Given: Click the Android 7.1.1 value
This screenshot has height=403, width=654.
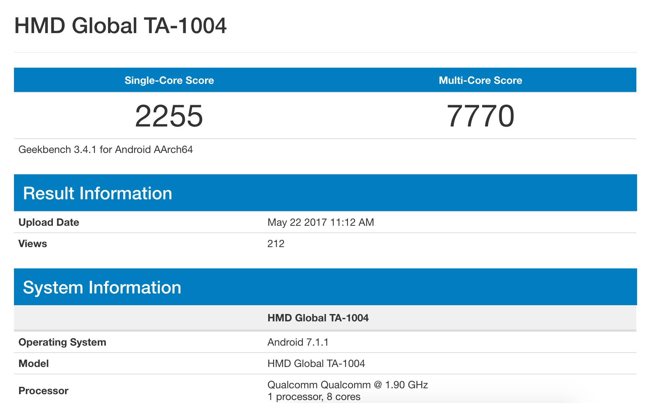Looking at the screenshot, I should pyautogui.click(x=298, y=342).
